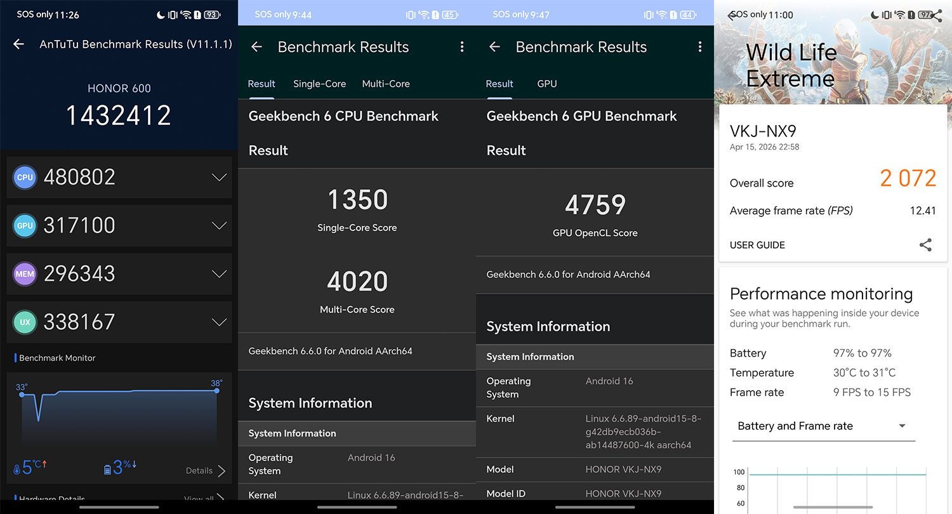This screenshot has width=952, height=514.
Task: Open the 3DMark USER GUIDE
Action: click(x=757, y=245)
